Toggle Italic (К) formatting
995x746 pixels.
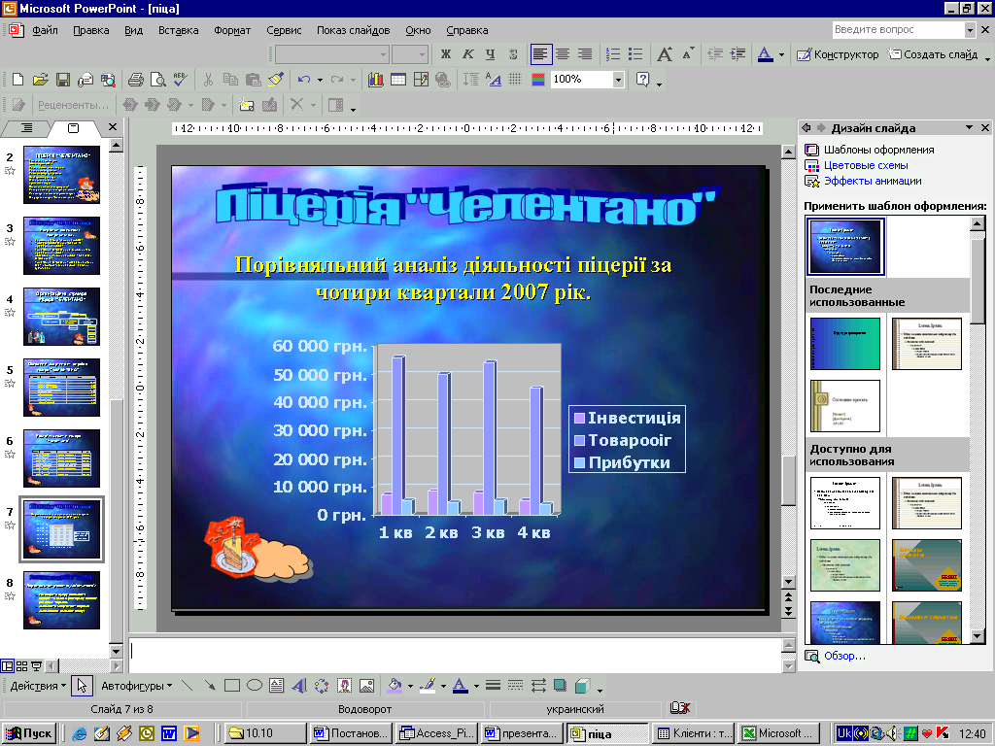pyautogui.click(x=467, y=54)
